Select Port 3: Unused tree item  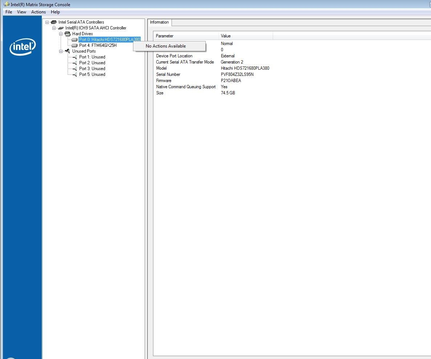[92, 69]
